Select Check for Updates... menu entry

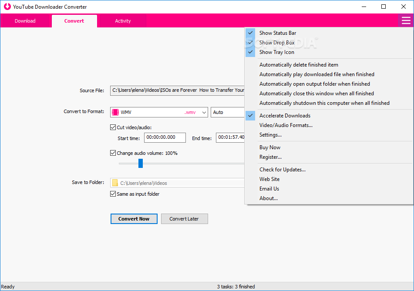(329, 169)
